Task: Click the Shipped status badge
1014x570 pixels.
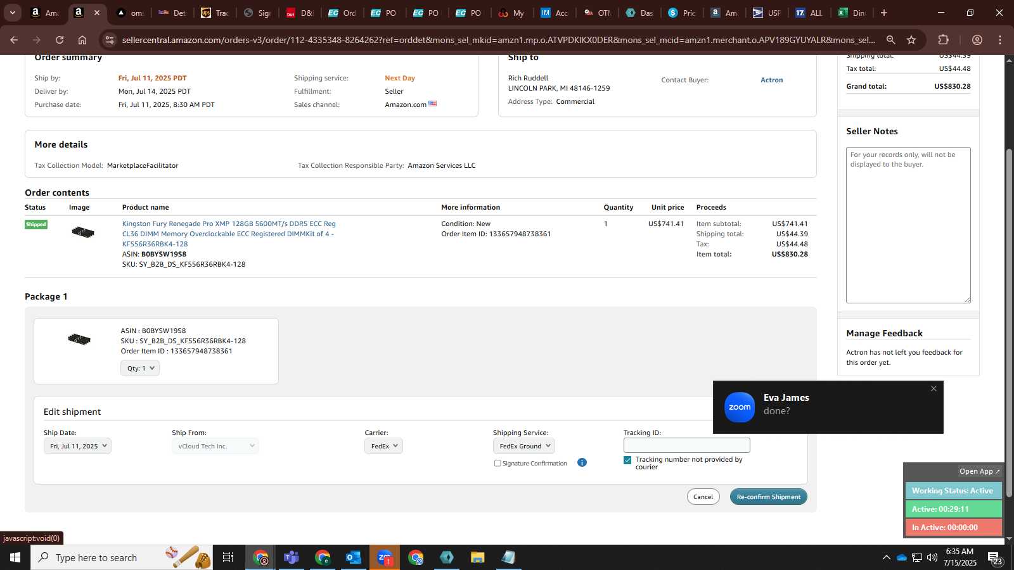Action: coord(36,224)
